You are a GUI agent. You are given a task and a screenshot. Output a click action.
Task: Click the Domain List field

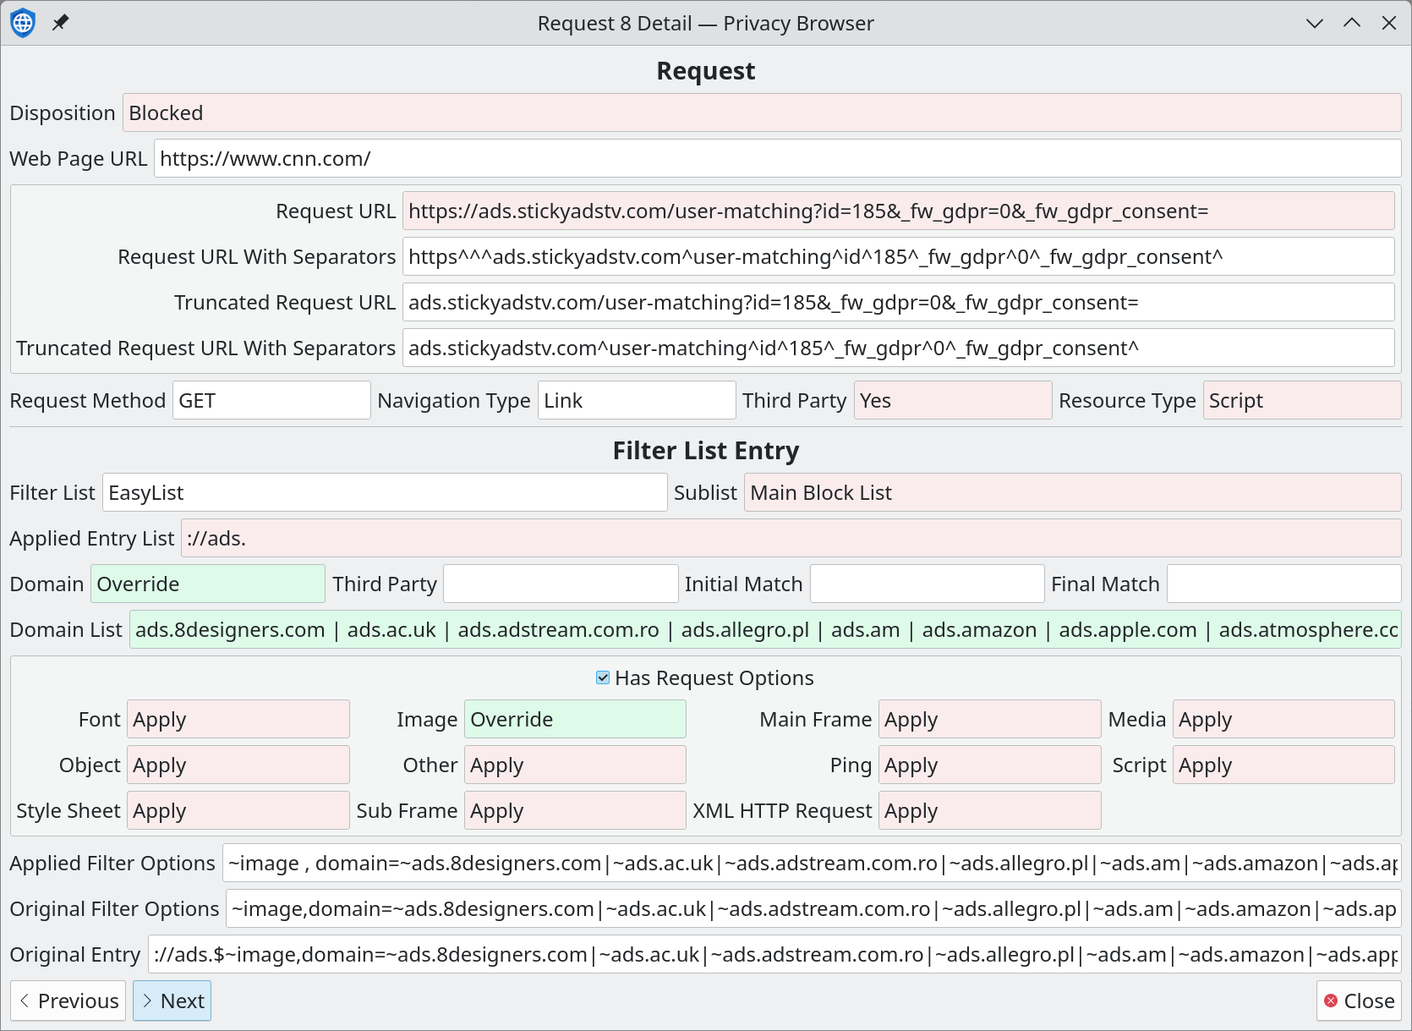pos(765,629)
